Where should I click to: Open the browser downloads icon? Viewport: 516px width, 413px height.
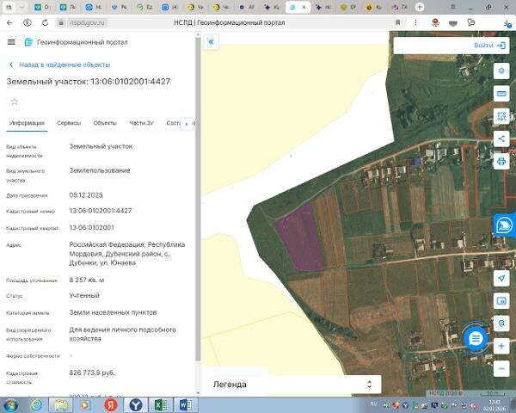[507, 23]
